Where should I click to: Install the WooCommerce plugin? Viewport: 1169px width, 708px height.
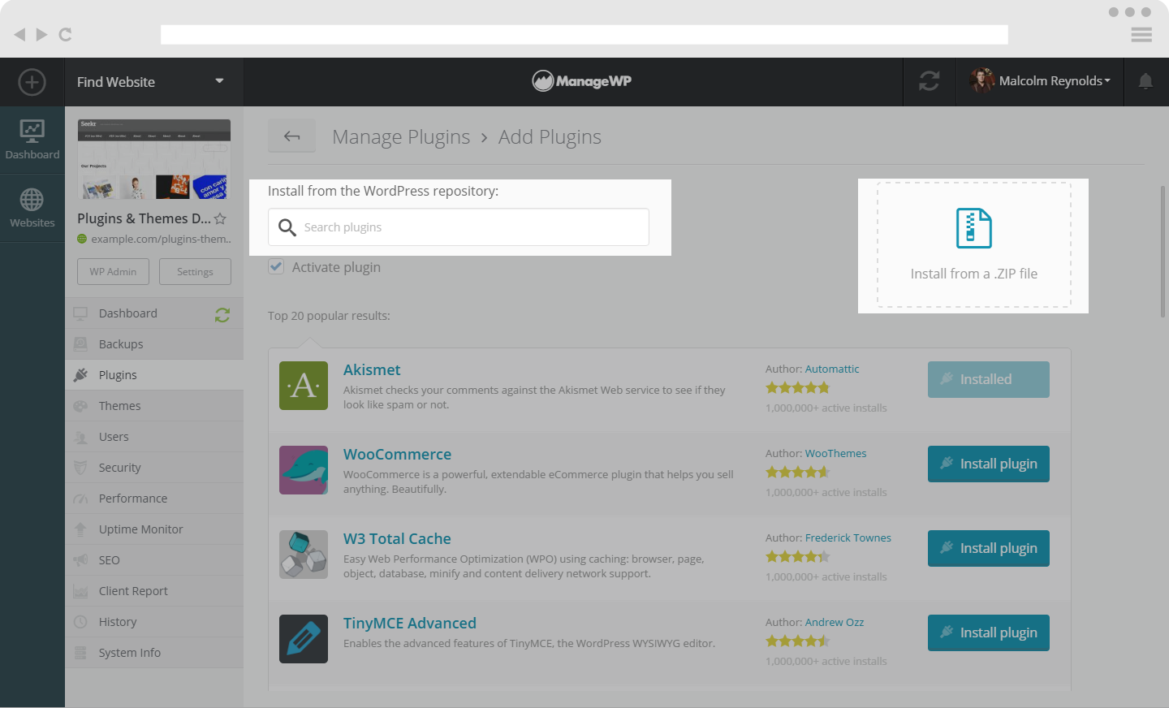pos(988,464)
